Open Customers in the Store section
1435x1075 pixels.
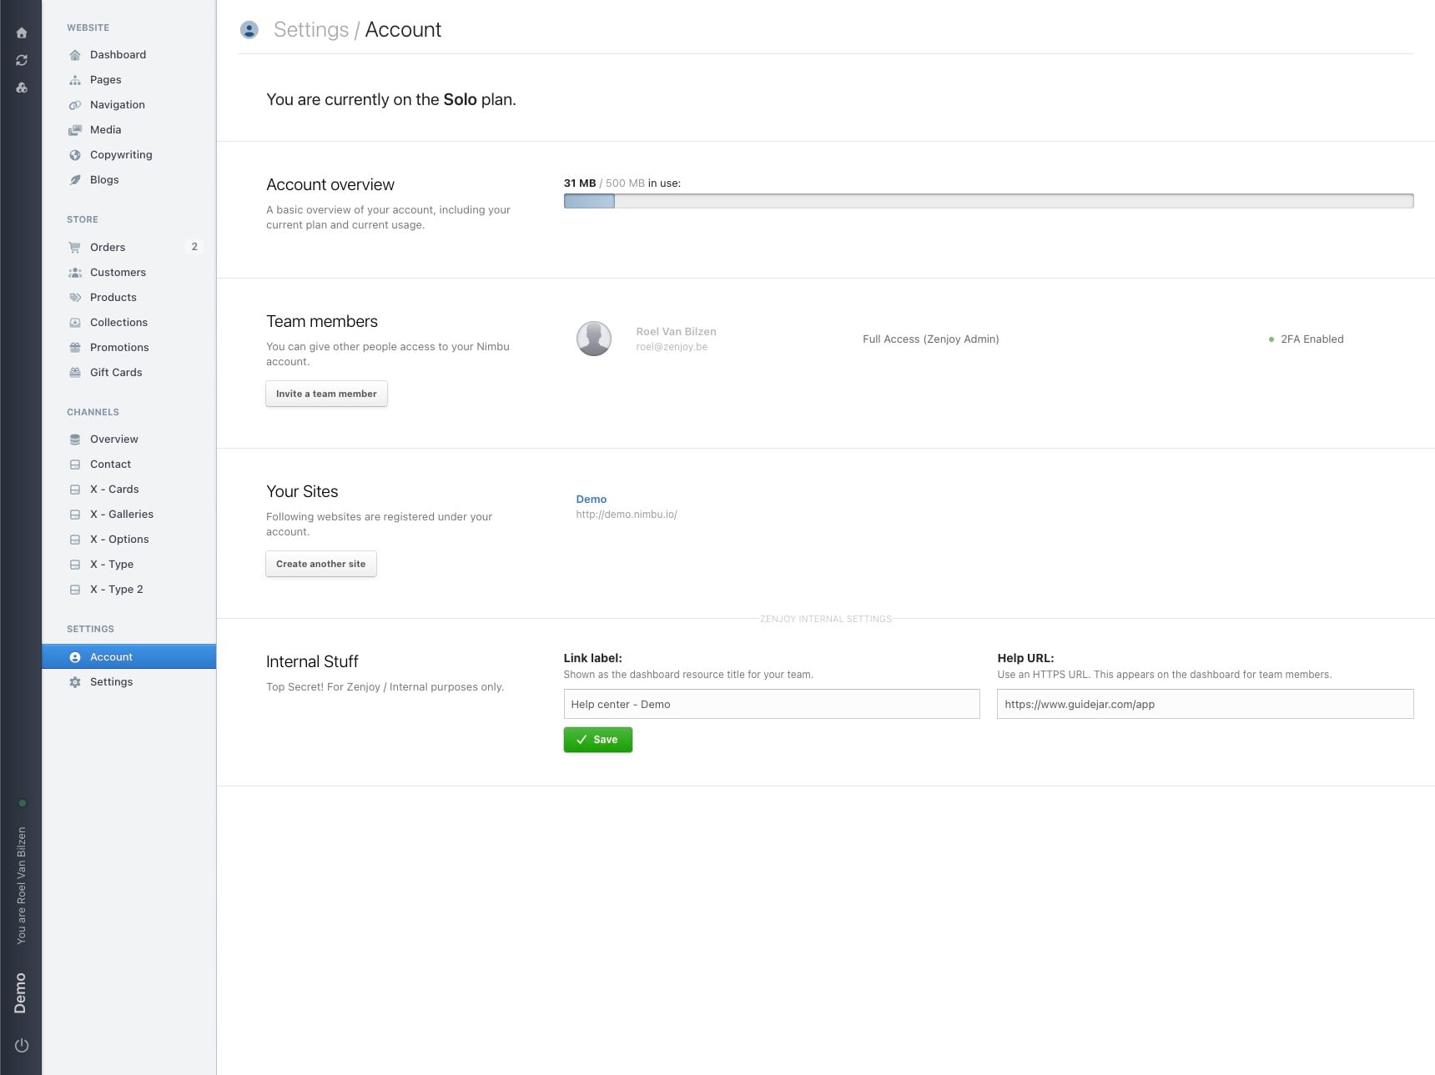[x=128, y=273]
